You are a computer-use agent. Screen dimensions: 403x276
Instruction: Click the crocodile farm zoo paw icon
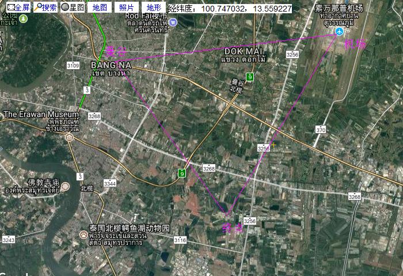pyautogui.click(x=84, y=234)
